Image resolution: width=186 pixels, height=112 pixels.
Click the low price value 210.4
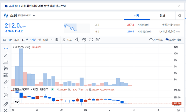coord(131,32)
